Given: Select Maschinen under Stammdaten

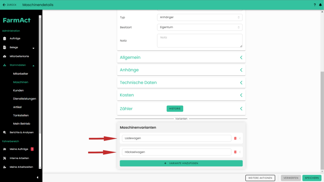Looking at the screenshot, I should click(x=20, y=82).
